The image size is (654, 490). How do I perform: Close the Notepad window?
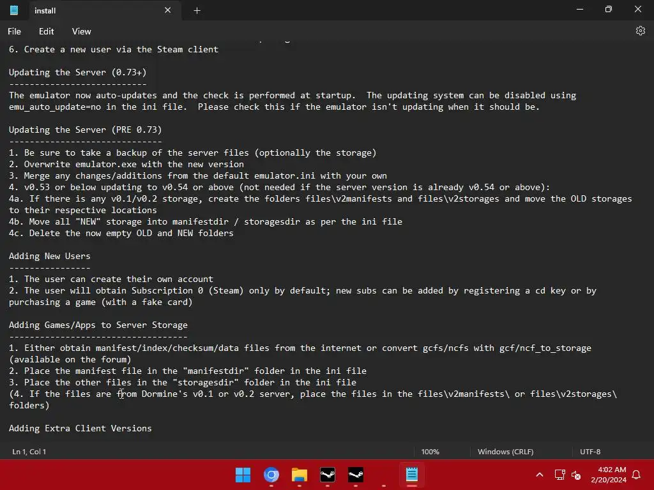(638, 10)
